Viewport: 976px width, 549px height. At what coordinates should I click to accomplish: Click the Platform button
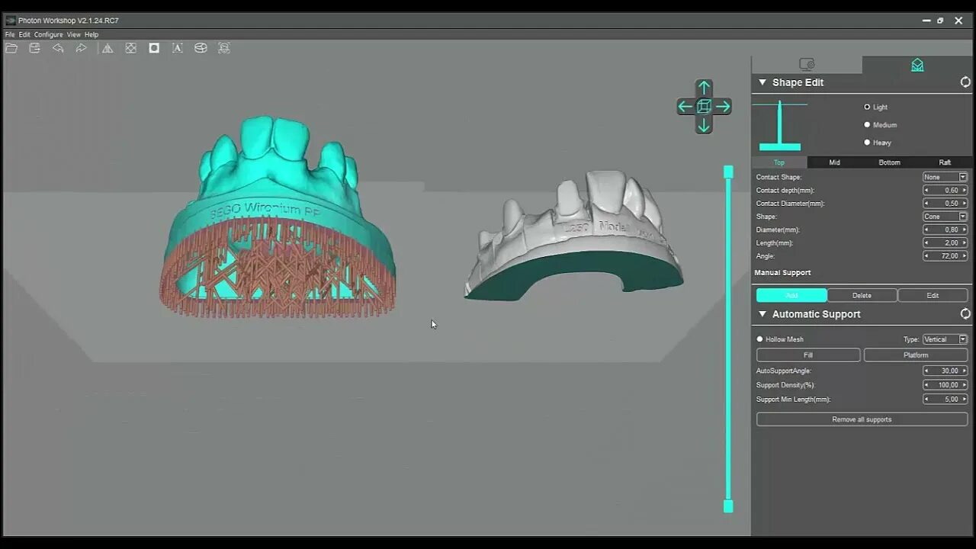[x=916, y=355]
